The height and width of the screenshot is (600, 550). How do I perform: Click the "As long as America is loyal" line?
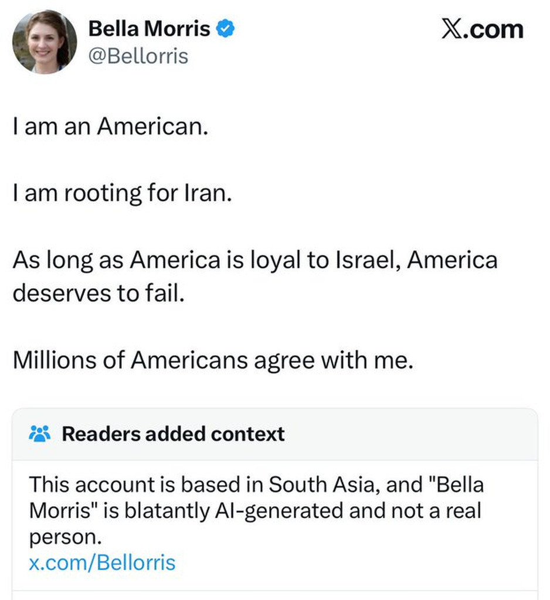tap(255, 260)
